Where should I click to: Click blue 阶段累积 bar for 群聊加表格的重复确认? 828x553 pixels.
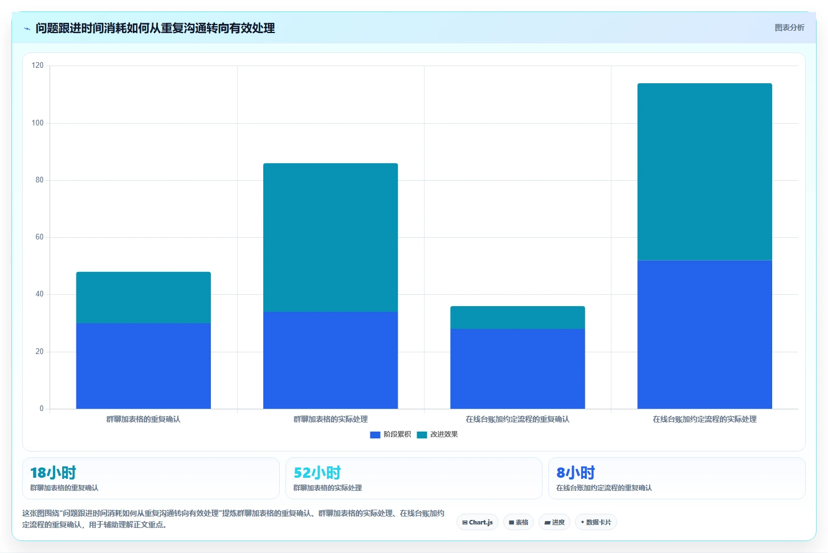tap(144, 366)
